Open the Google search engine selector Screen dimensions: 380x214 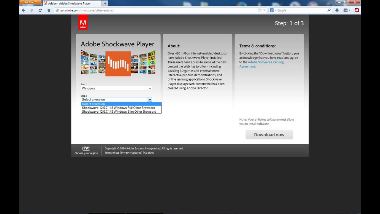[273, 10]
